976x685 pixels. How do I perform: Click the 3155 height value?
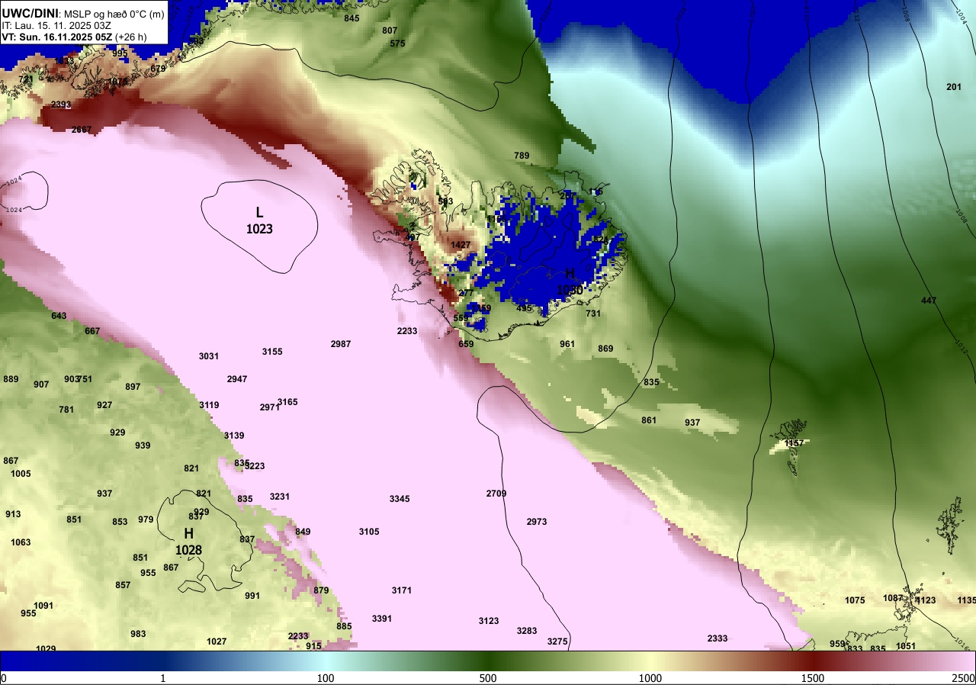pos(272,352)
